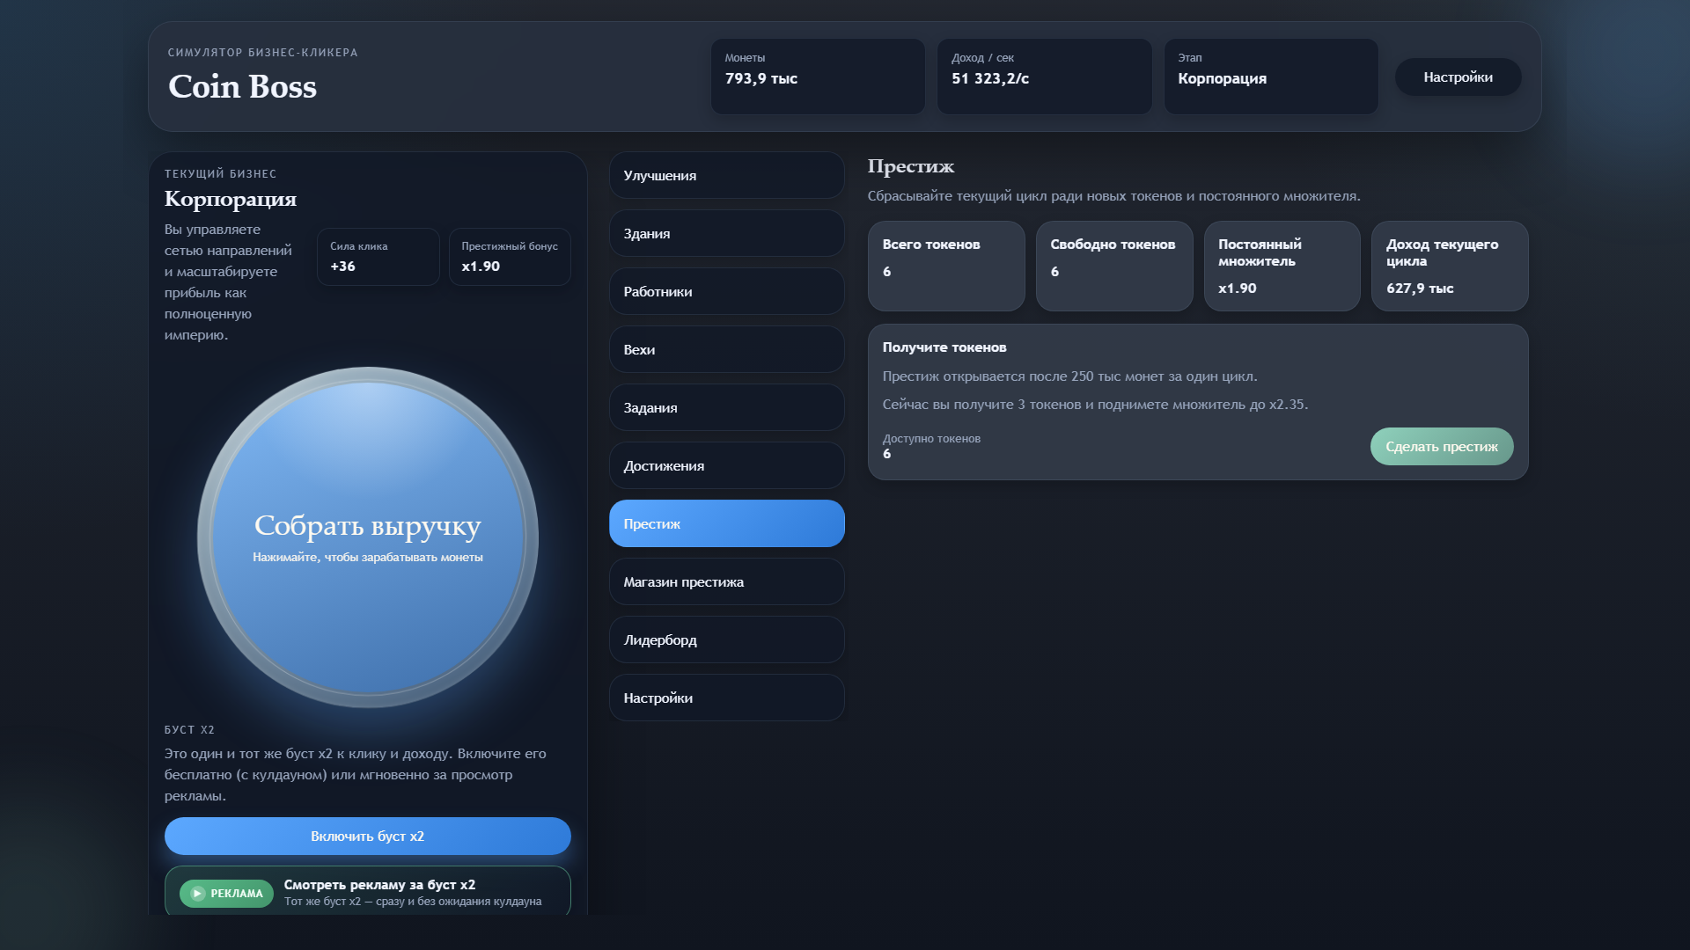Click the Доход / сек 51 323,2/с card

[1044, 76]
